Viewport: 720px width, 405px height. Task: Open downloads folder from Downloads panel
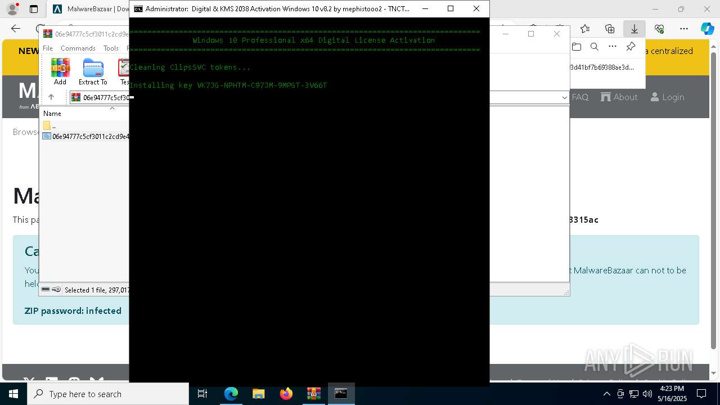pos(577,47)
